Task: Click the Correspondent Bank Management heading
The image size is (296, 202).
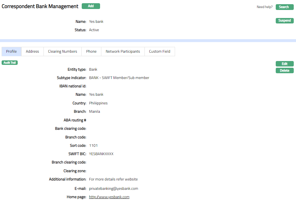Action: pyautogui.click(x=40, y=6)
